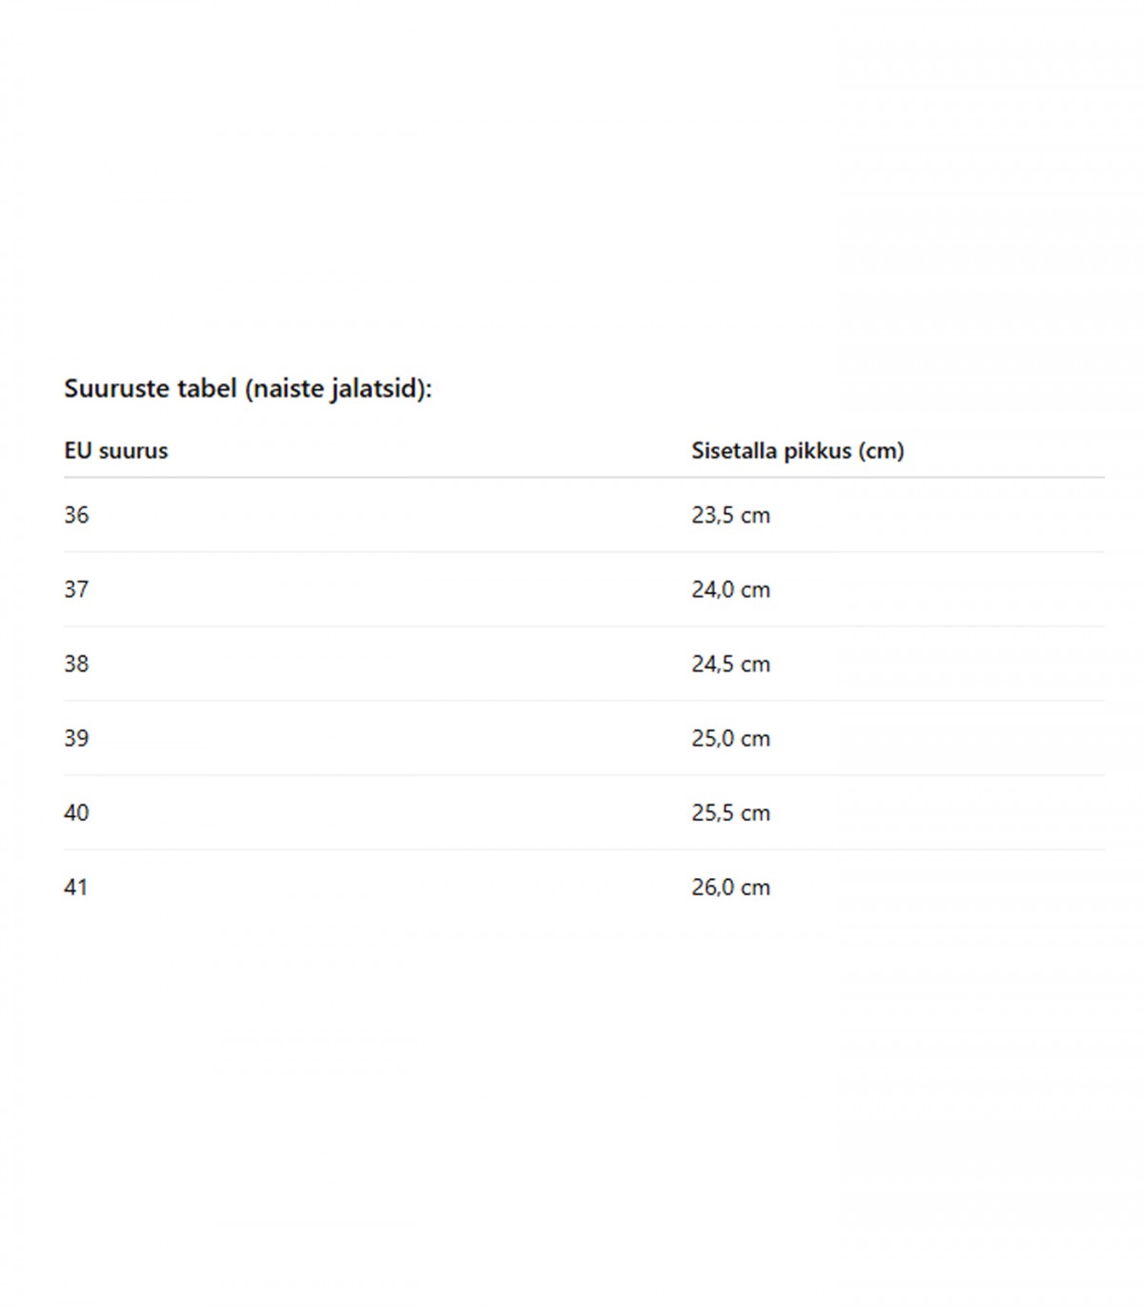Click size 40 in the EU column
1144x1308 pixels.
(76, 812)
